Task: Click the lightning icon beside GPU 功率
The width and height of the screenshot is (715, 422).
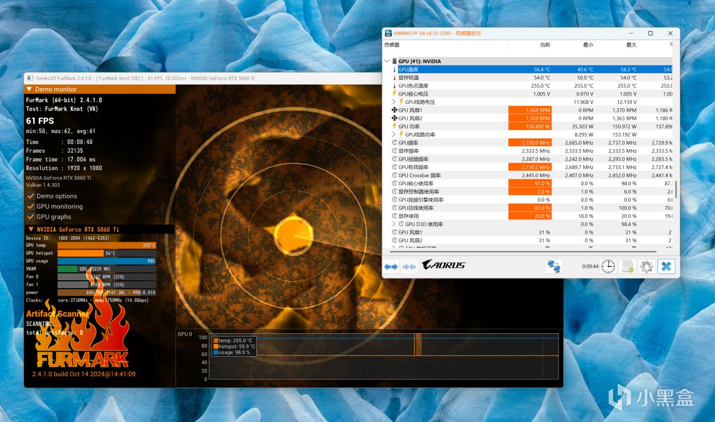Action: pos(394,127)
